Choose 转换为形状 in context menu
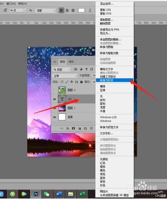This screenshot has width=167, height=199. [x=115, y=80]
